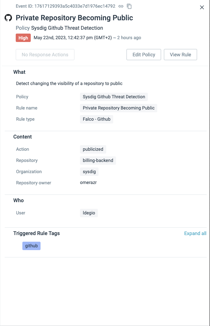The width and height of the screenshot is (210, 326).
Task: Select the Private Repository Becoming Public rule name chip
Action: [118, 108]
